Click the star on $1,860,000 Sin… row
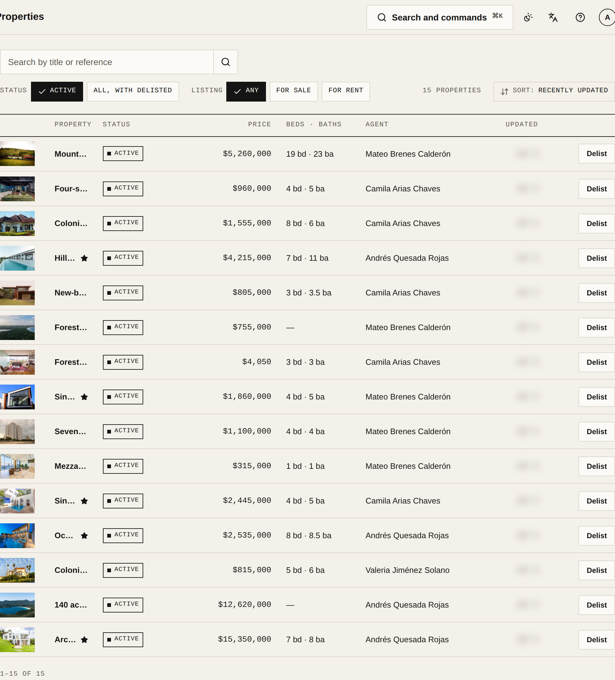This screenshot has width=615, height=680. tap(84, 397)
